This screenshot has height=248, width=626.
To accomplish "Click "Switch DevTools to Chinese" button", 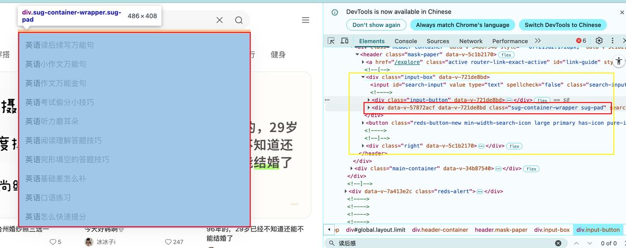I will click(562, 25).
